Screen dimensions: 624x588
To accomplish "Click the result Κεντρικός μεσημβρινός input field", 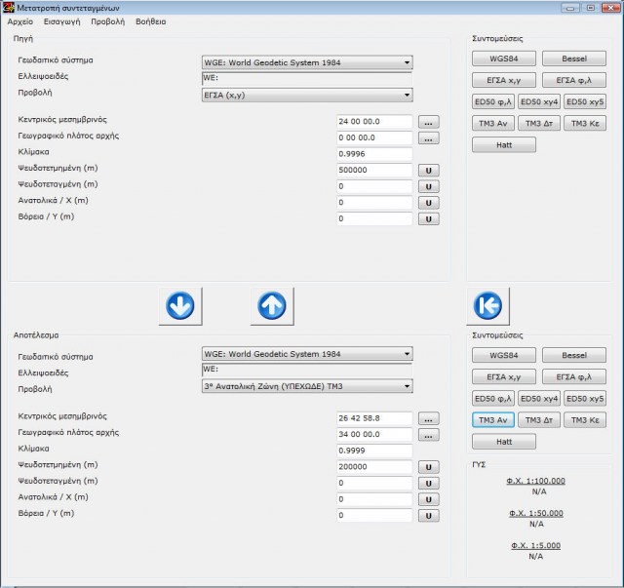I will pyautogui.click(x=374, y=418).
